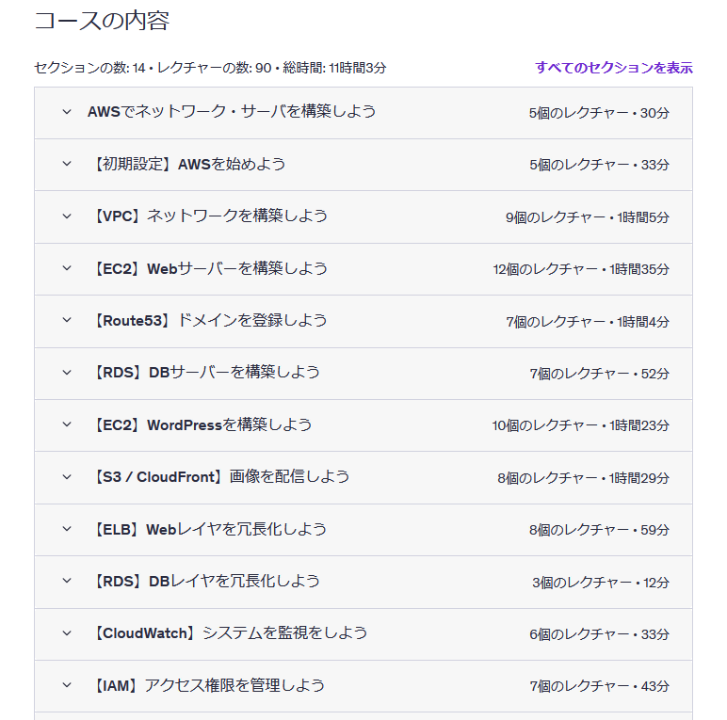This screenshot has height=720, width=727.
Task: Click the chevron beside 【Route53】ドメインを登録しよう
Action: (67, 320)
